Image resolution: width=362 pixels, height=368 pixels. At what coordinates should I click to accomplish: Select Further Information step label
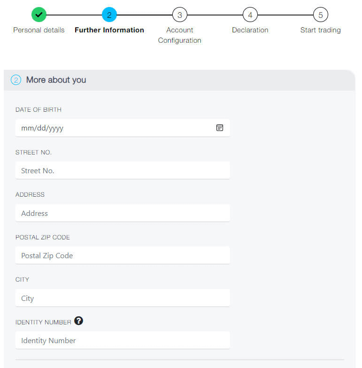pos(109,30)
